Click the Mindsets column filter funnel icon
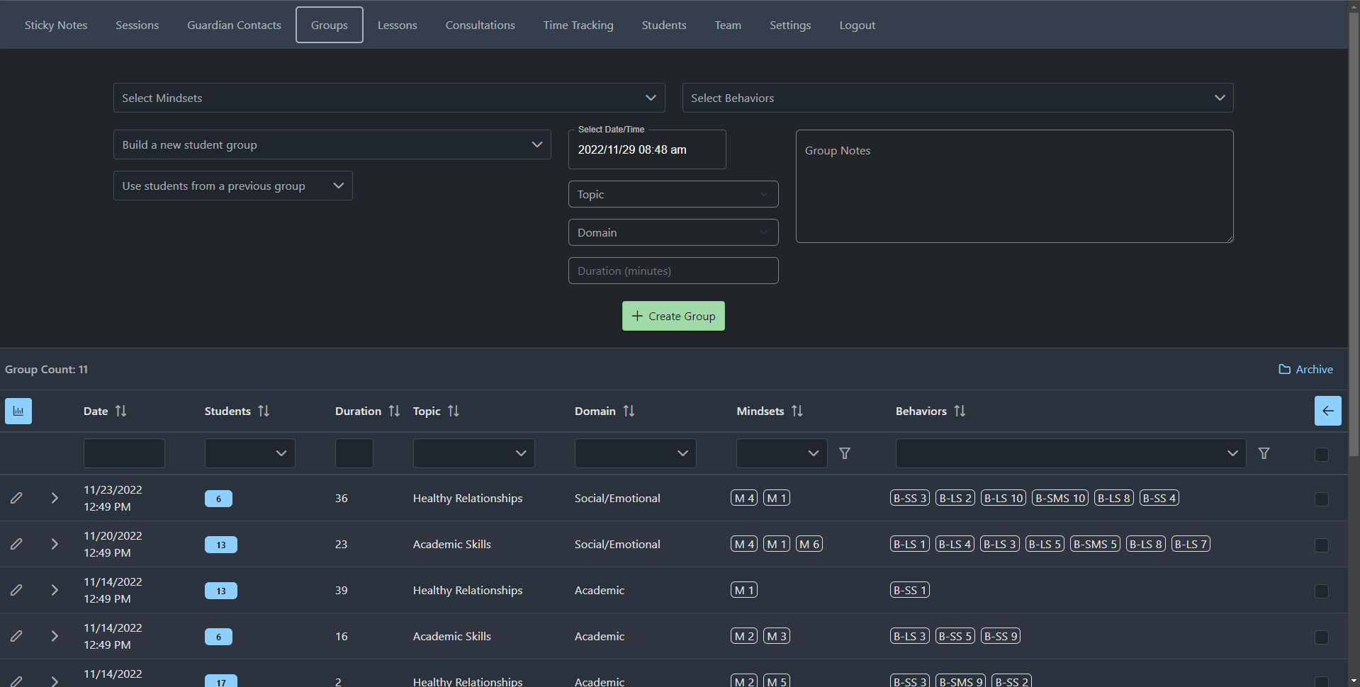Screen dimensions: 1360x687 click(x=845, y=453)
